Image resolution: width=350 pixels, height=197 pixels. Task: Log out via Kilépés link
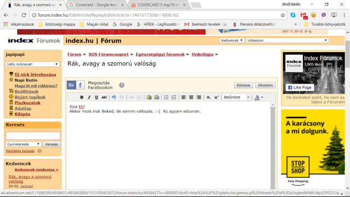pyautogui.click(x=22, y=114)
